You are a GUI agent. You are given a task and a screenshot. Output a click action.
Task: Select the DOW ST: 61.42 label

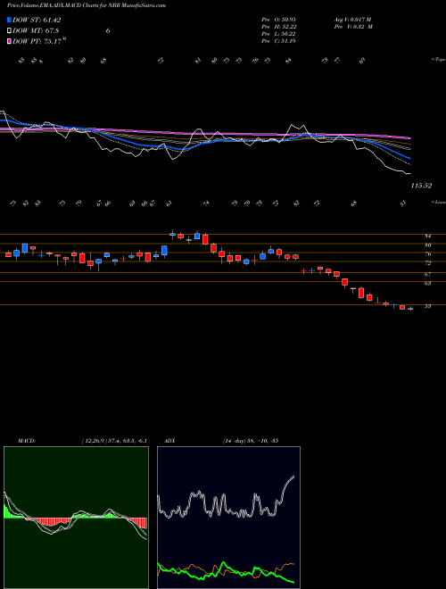tap(37, 20)
